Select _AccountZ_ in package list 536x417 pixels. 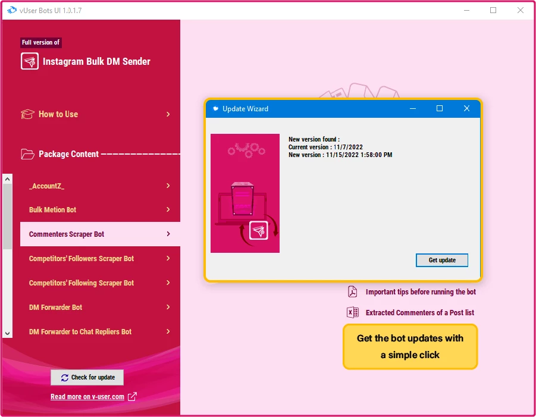[100, 186]
